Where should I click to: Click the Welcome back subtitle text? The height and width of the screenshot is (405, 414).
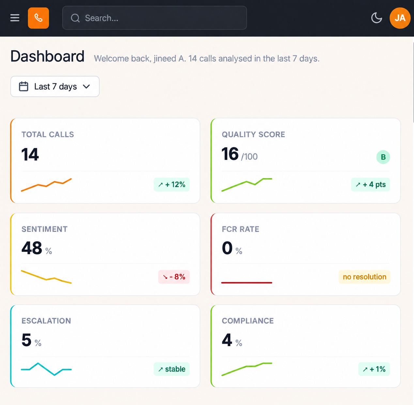(207, 59)
